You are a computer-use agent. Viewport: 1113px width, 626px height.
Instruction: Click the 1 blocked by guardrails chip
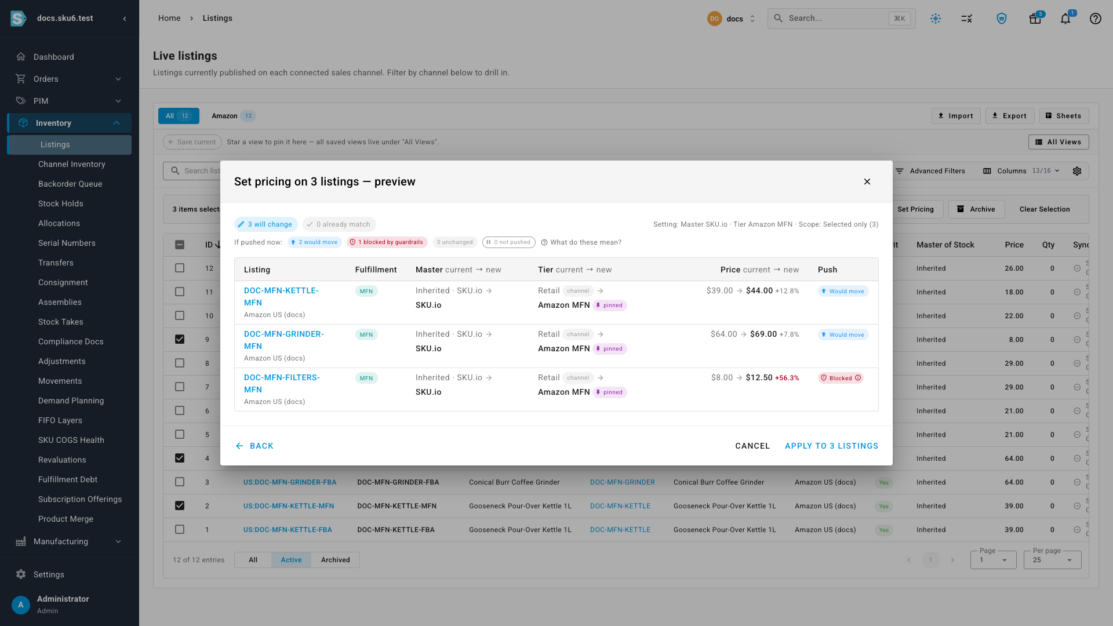(387, 242)
